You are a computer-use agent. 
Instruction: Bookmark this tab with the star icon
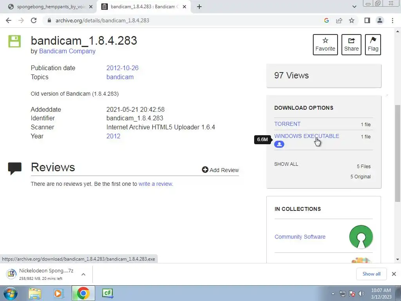click(x=352, y=20)
